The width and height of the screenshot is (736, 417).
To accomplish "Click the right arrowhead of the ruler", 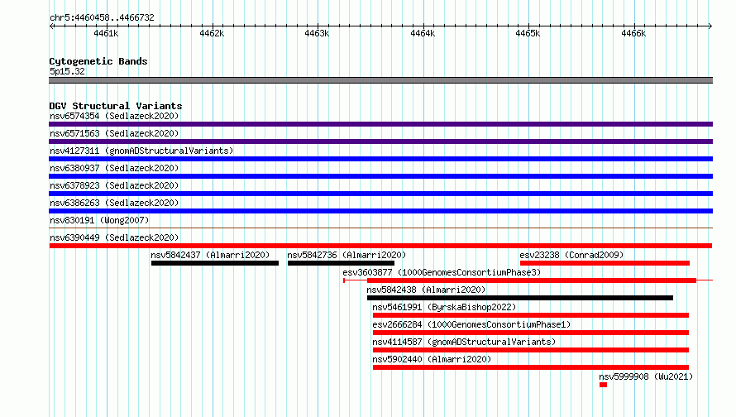I will [710, 26].
